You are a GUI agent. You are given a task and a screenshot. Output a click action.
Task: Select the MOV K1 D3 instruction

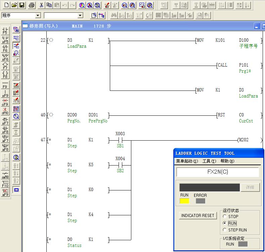[x=229, y=91]
